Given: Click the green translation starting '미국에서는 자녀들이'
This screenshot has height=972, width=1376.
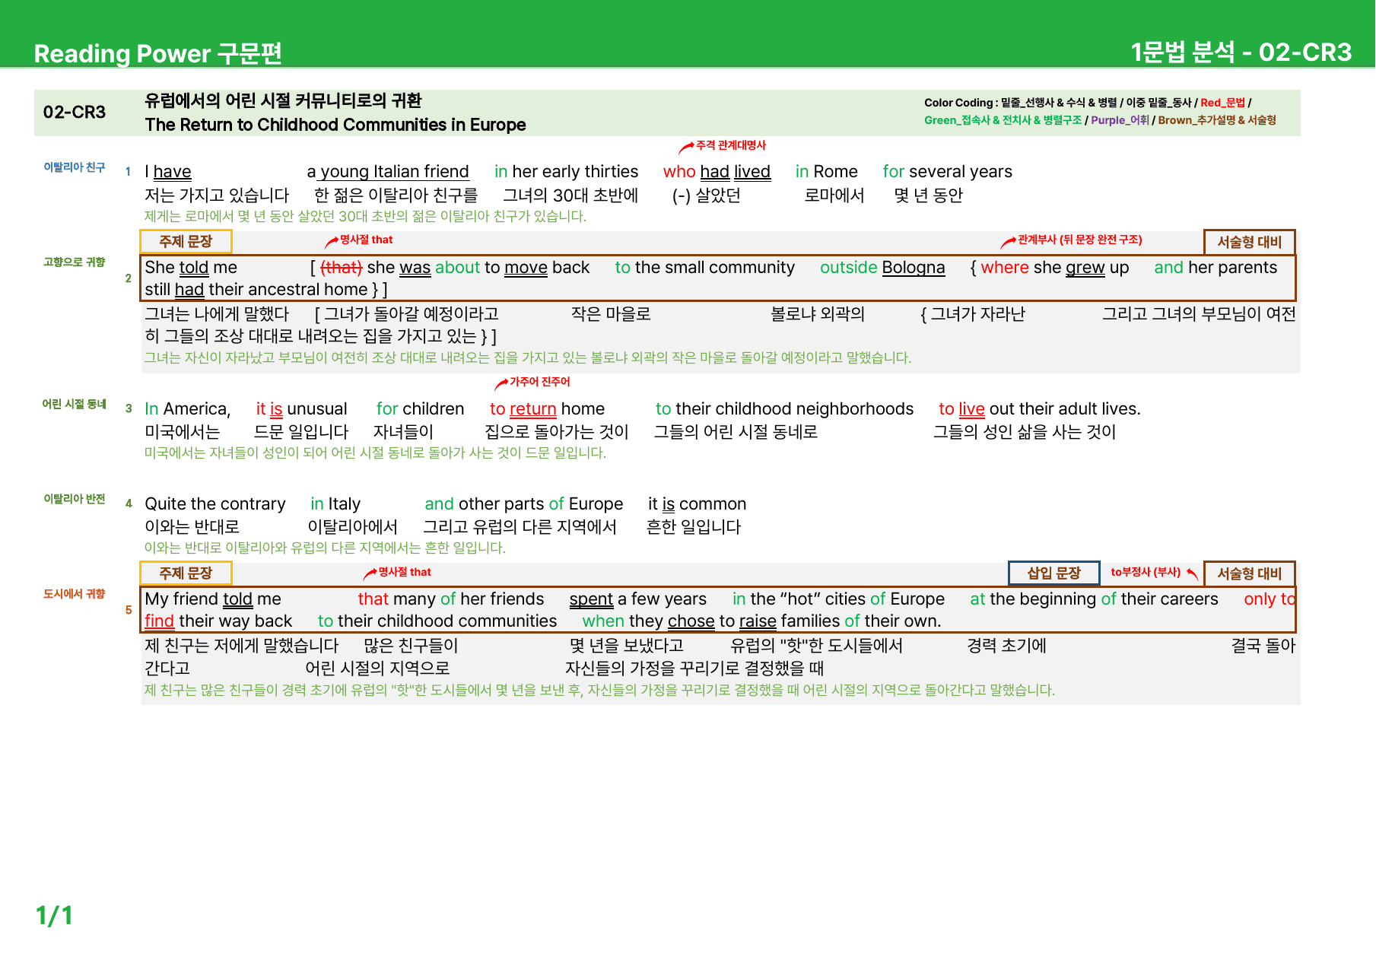Looking at the screenshot, I should point(376,453).
